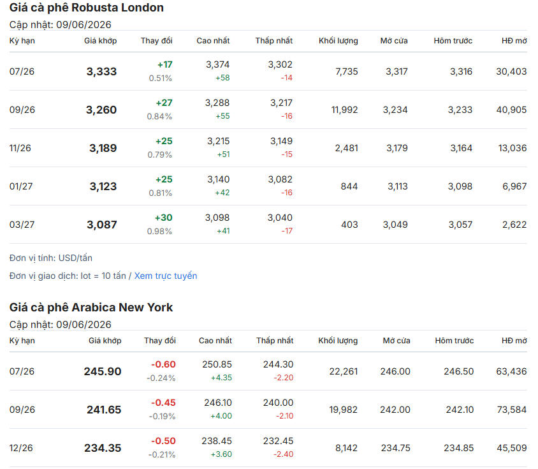Click Arabica open price 234.75
This screenshot has height=469, width=538.
coord(396,448)
